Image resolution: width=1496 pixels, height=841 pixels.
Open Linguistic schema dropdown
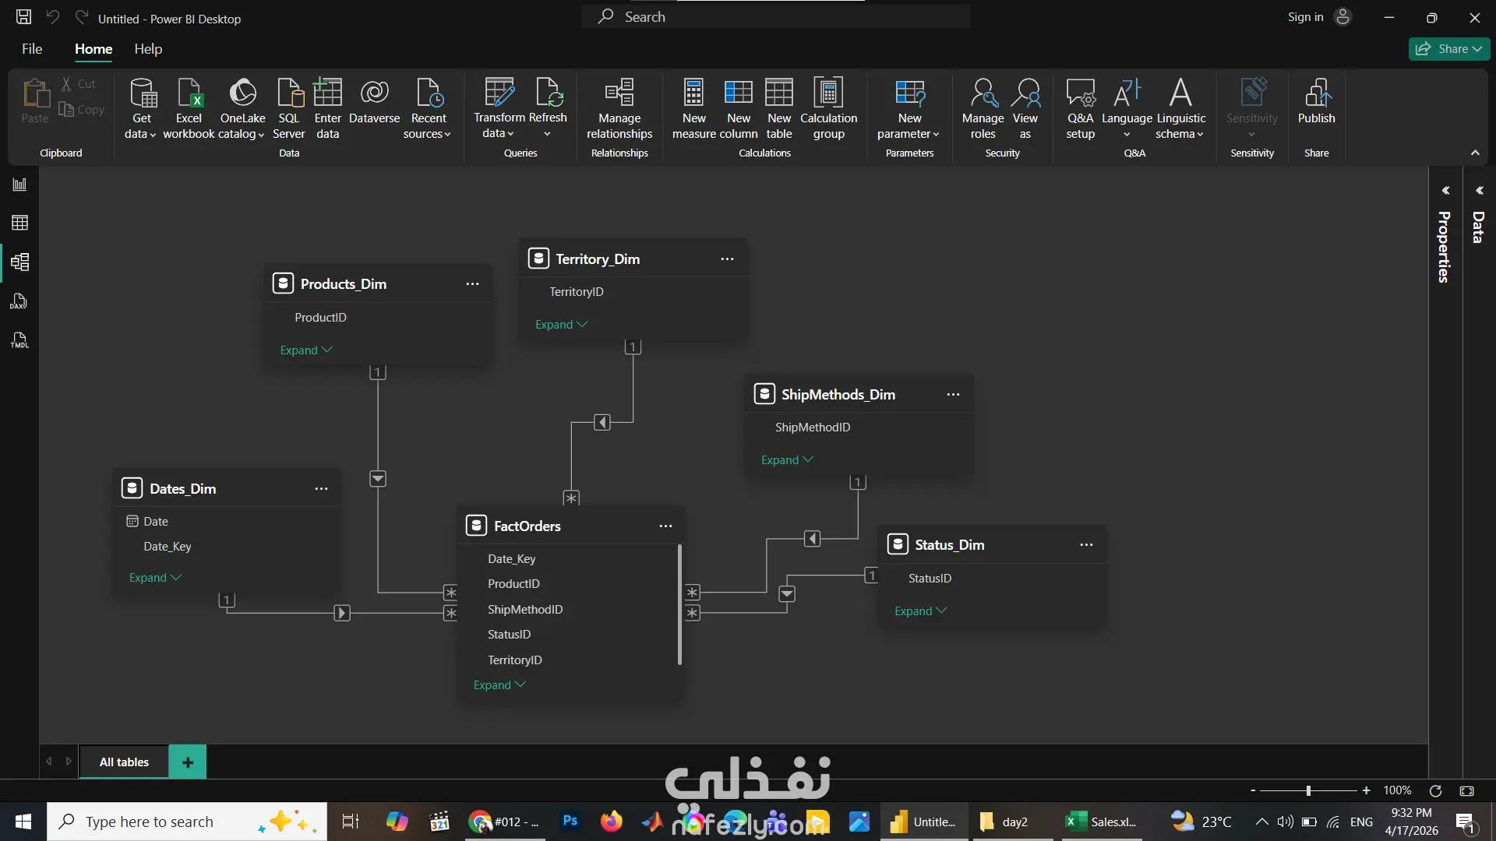[1180, 109]
